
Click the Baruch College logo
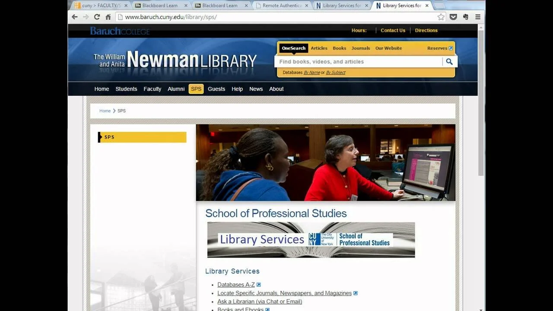pyautogui.click(x=120, y=31)
